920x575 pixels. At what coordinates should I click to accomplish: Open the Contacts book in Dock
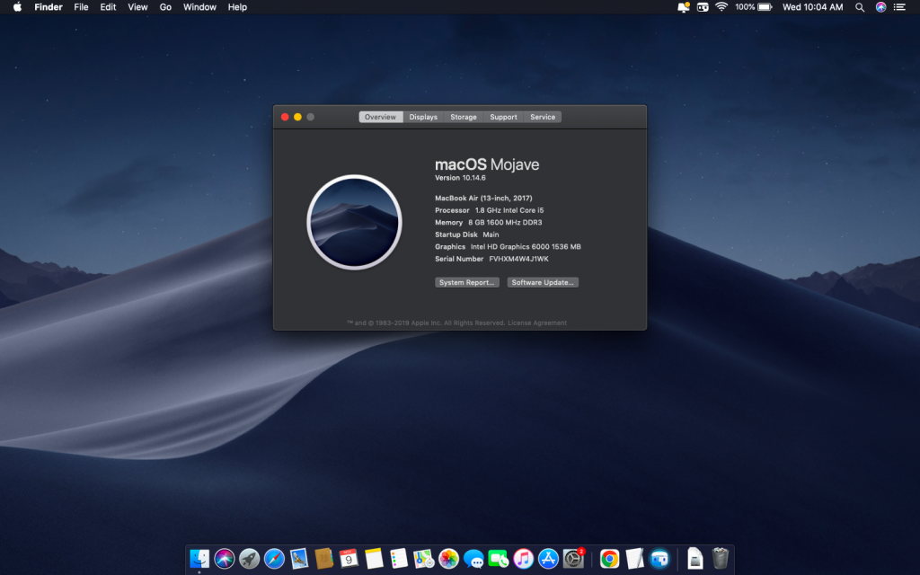pyautogui.click(x=323, y=559)
